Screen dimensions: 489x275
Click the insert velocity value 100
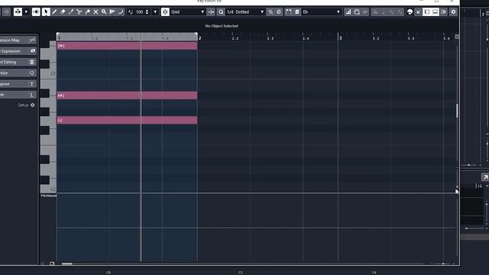[x=139, y=12]
